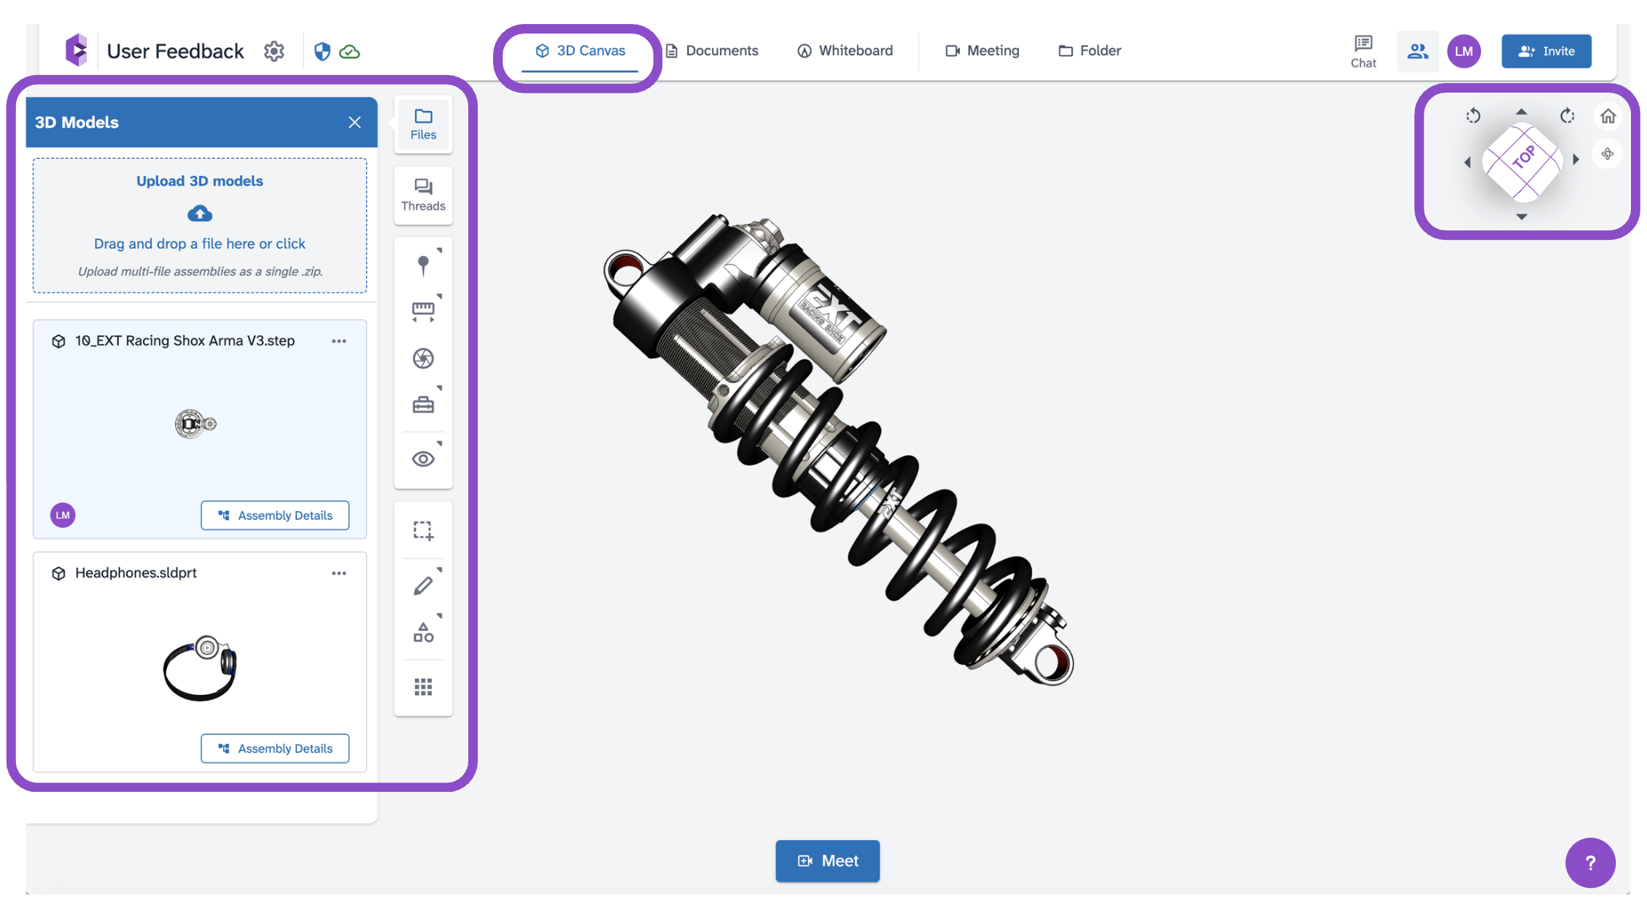Image resolution: width=1647 pixels, height=910 pixels.
Task: Click "Drag and drop a file here or click" link
Action: (x=200, y=244)
